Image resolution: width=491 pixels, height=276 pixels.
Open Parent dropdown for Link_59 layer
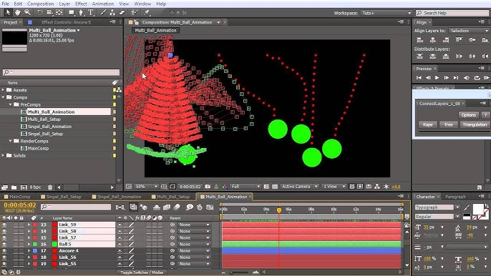pyautogui.click(x=194, y=225)
